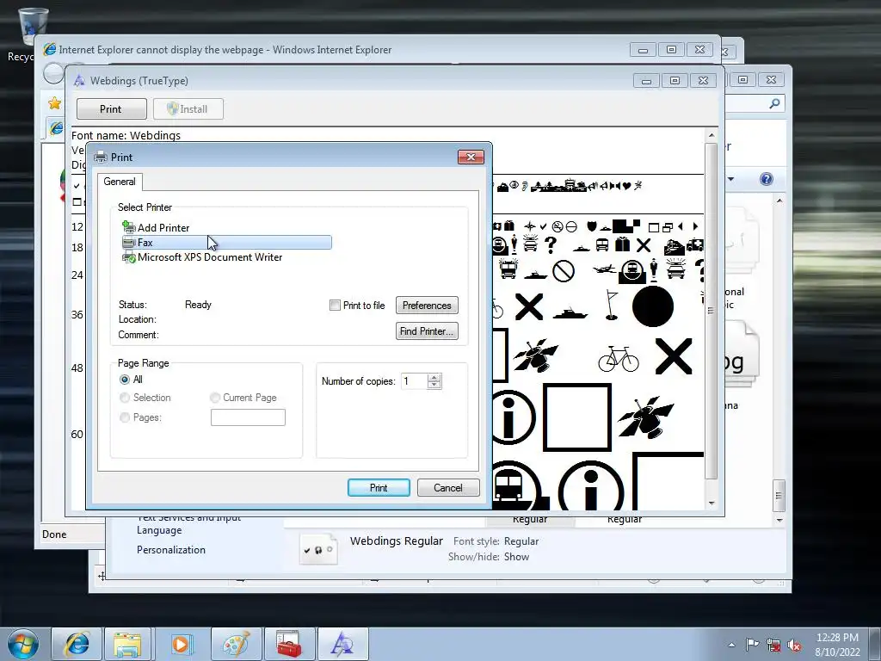Open the Action Center flag icon
This screenshot has width=881, height=661.
click(752, 644)
